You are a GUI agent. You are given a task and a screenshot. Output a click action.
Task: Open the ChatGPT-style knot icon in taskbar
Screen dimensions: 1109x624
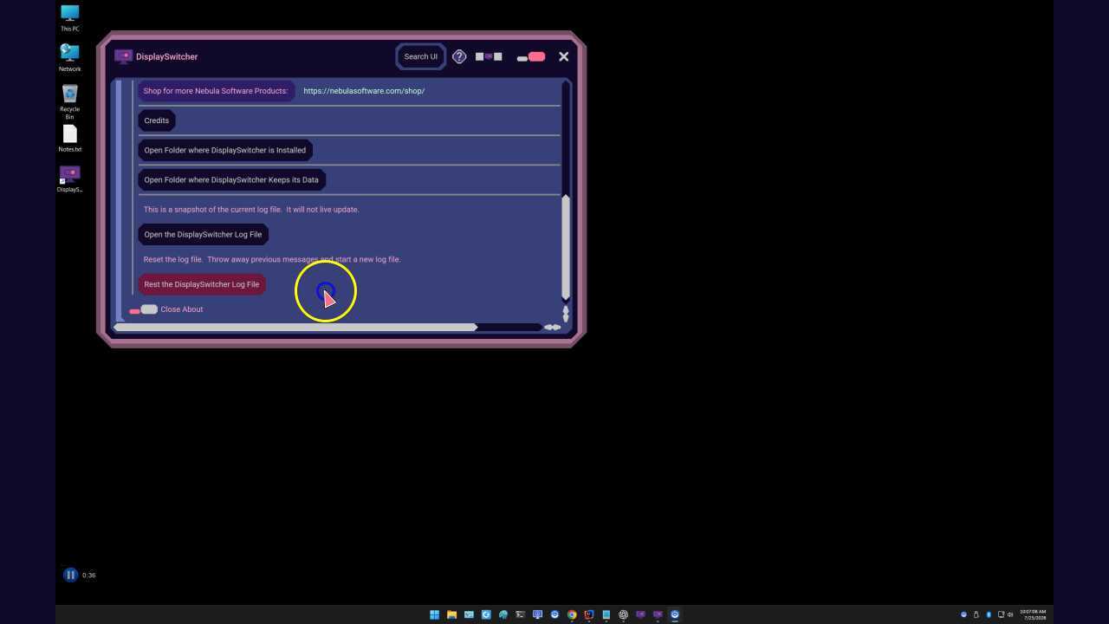pos(623,614)
